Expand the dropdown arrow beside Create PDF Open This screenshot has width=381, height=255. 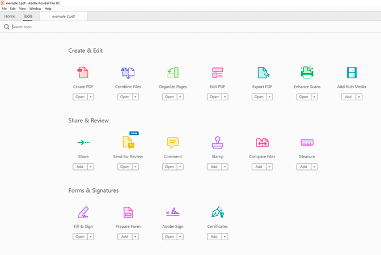[91, 97]
